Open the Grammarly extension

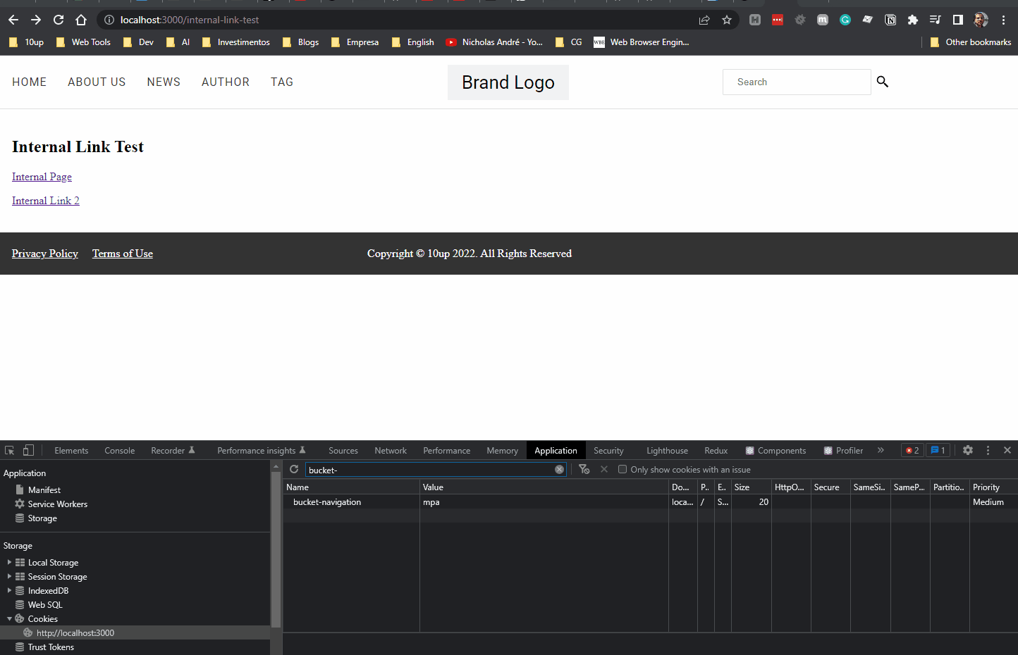tap(845, 20)
